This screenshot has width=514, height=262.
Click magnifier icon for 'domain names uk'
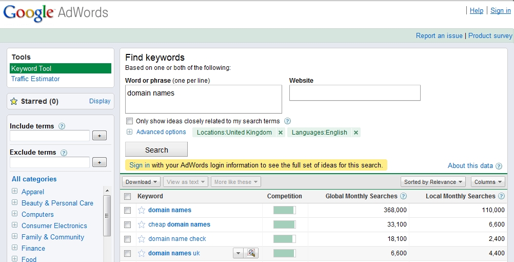[x=251, y=253]
